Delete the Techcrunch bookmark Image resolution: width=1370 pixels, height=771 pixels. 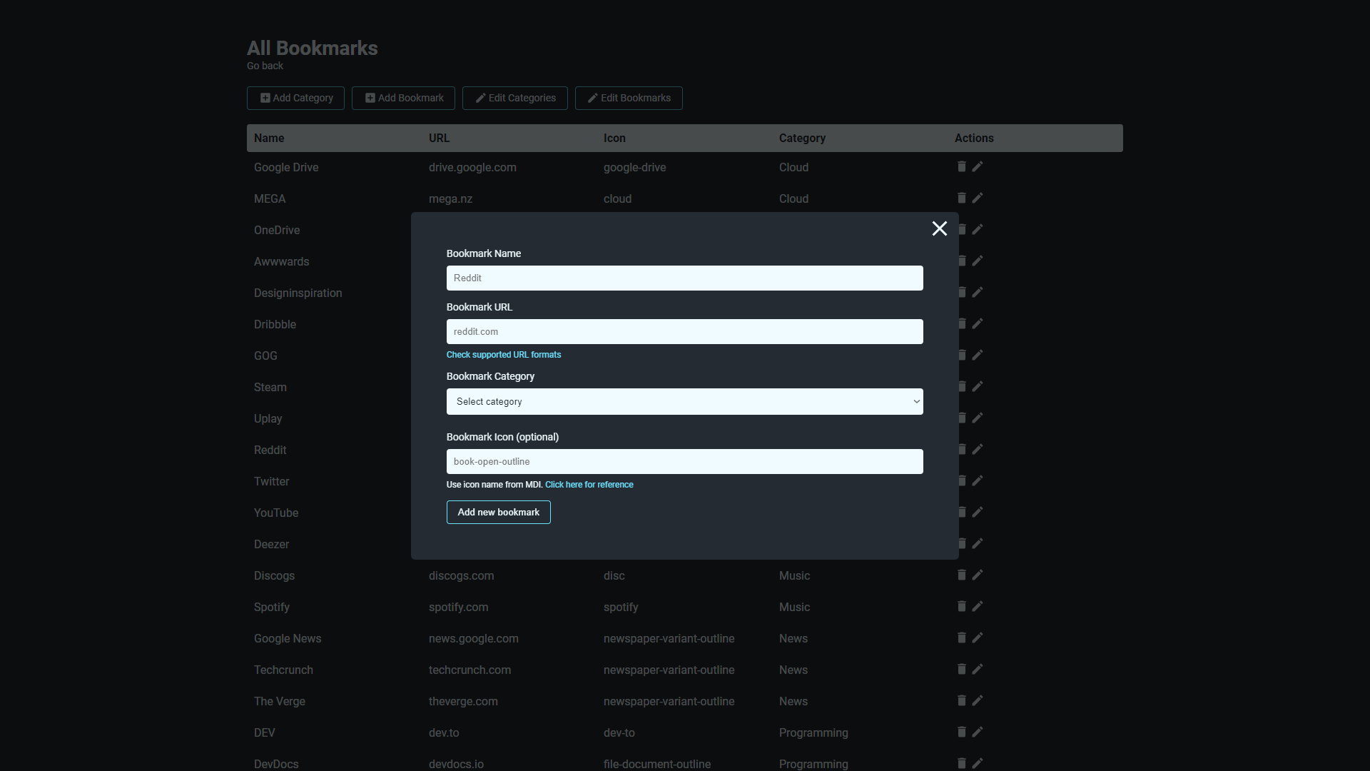coord(961,669)
